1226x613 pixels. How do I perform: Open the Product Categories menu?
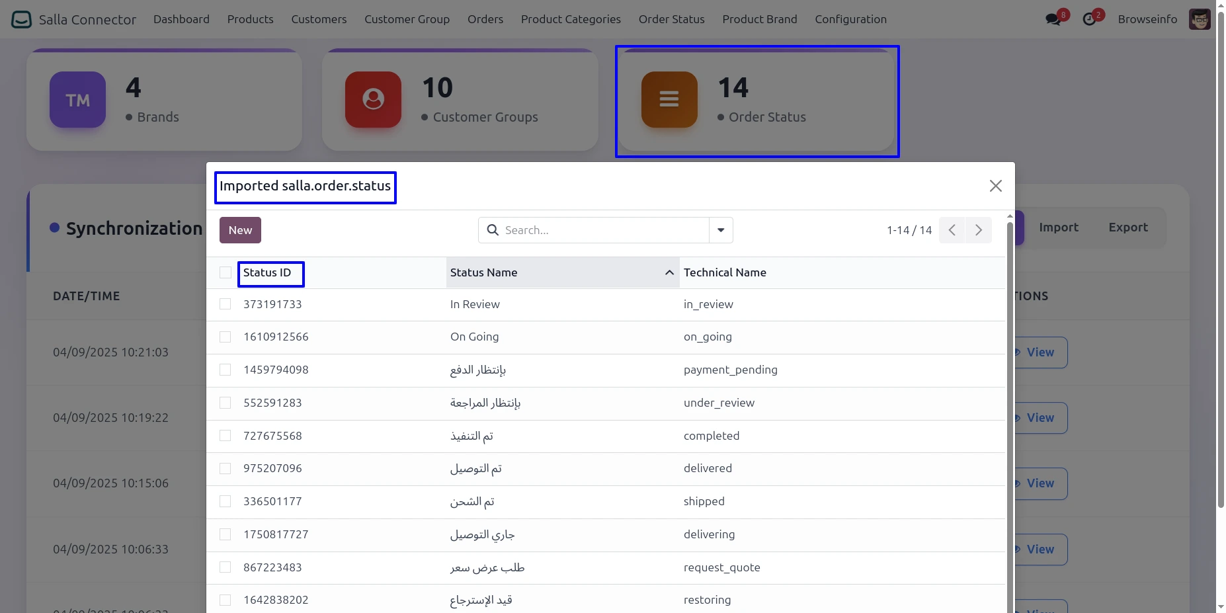[x=570, y=19]
